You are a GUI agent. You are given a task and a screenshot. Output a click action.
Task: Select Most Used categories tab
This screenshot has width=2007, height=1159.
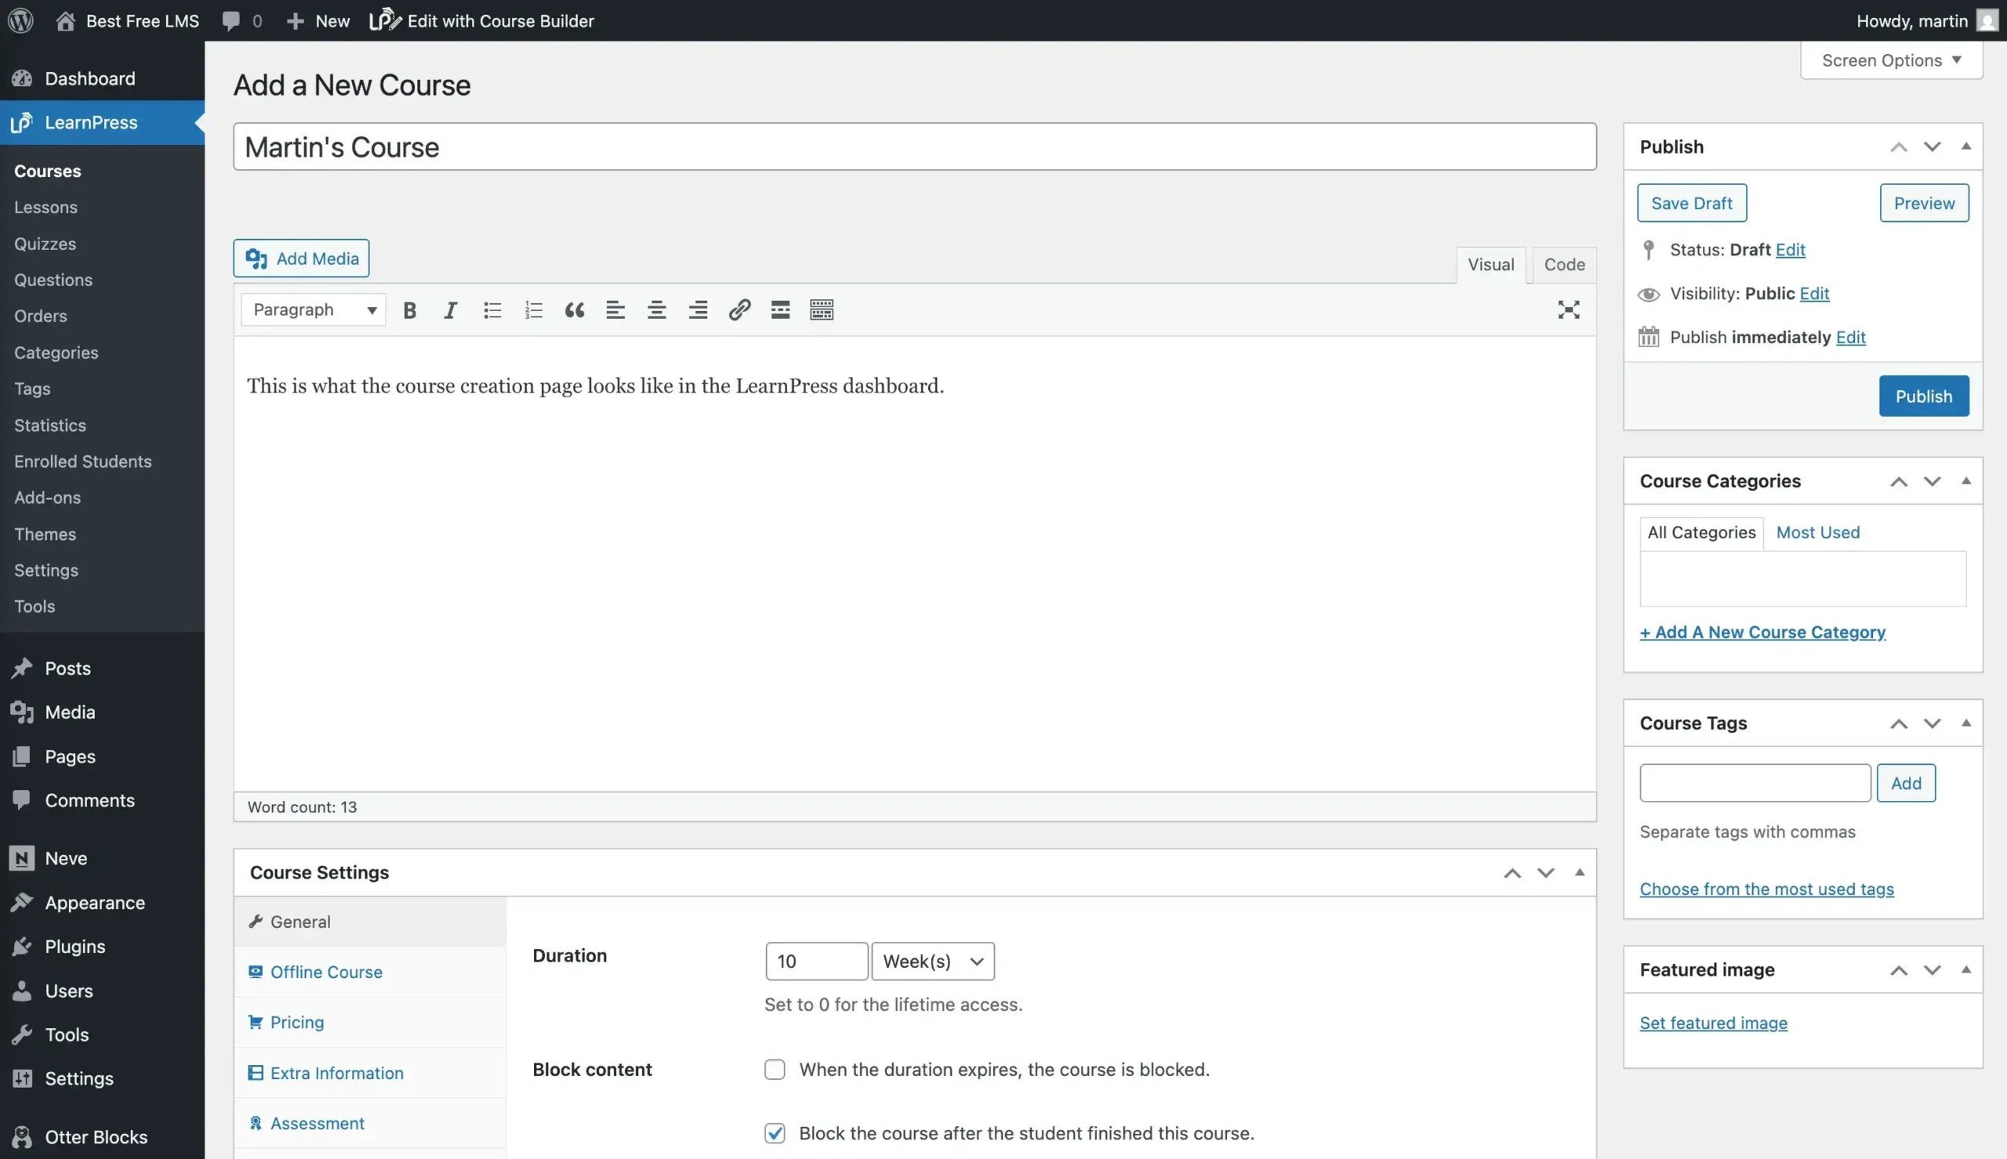tap(1818, 532)
